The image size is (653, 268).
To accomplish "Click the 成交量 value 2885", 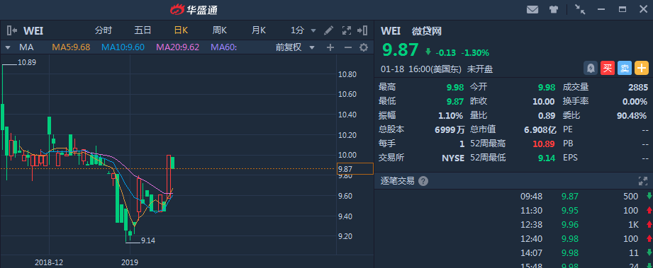I will coord(638,87).
